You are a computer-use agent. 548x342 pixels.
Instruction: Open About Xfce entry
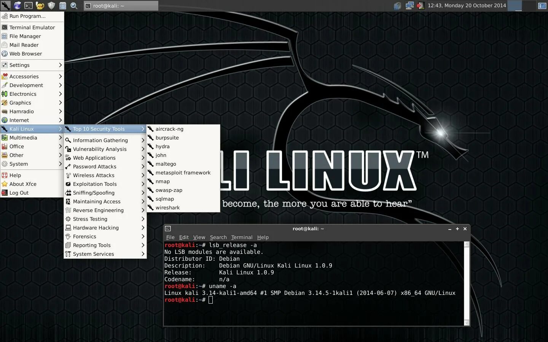coord(32,184)
